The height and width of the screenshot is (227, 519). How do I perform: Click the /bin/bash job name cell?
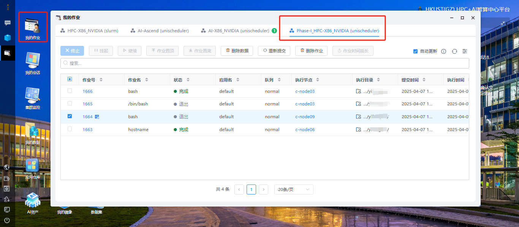coord(138,104)
